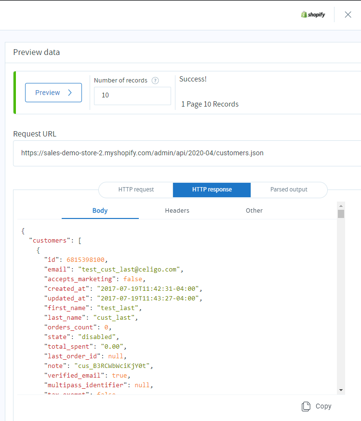
Task: Click the Preview button
Action: pos(53,93)
